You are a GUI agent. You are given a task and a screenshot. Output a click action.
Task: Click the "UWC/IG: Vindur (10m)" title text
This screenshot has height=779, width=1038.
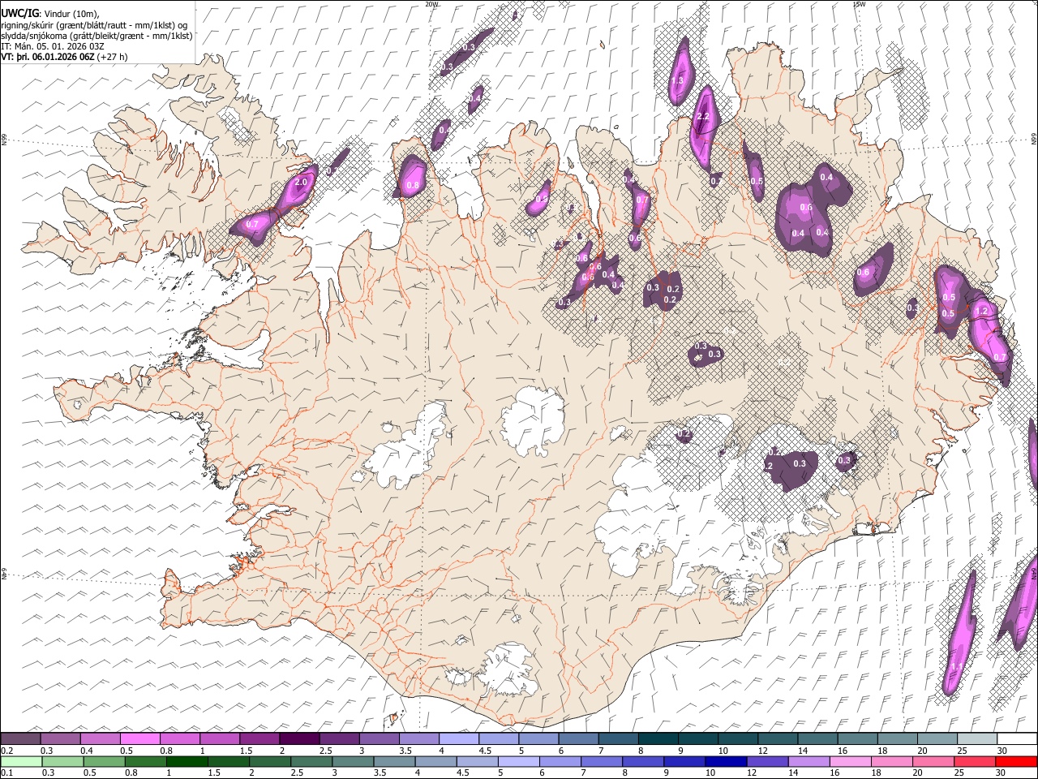click(x=50, y=14)
